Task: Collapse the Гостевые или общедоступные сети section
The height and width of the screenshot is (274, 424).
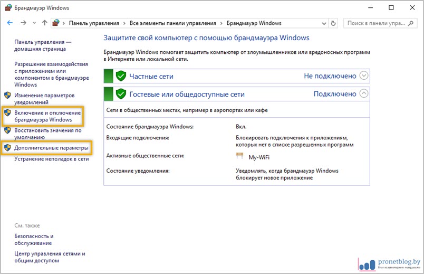Action: [364, 93]
